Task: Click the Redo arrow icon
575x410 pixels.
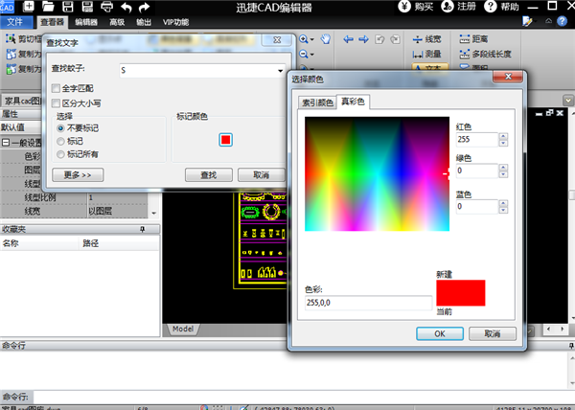Action: [x=145, y=7]
